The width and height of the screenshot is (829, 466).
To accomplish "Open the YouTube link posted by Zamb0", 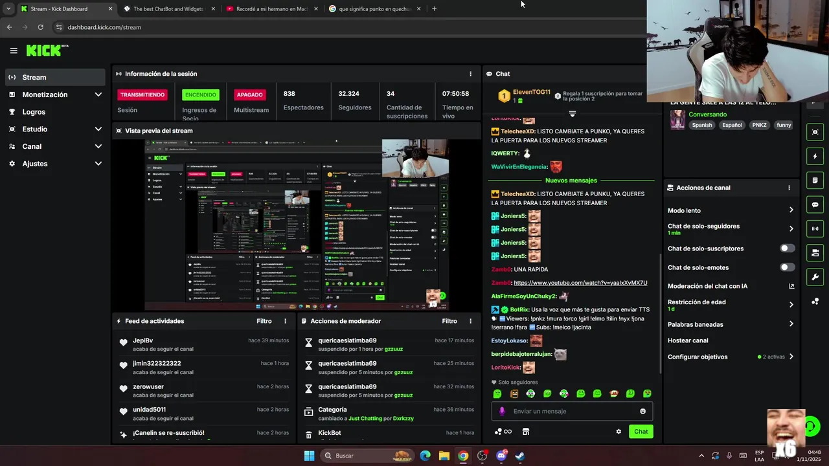I will tap(580, 283).
